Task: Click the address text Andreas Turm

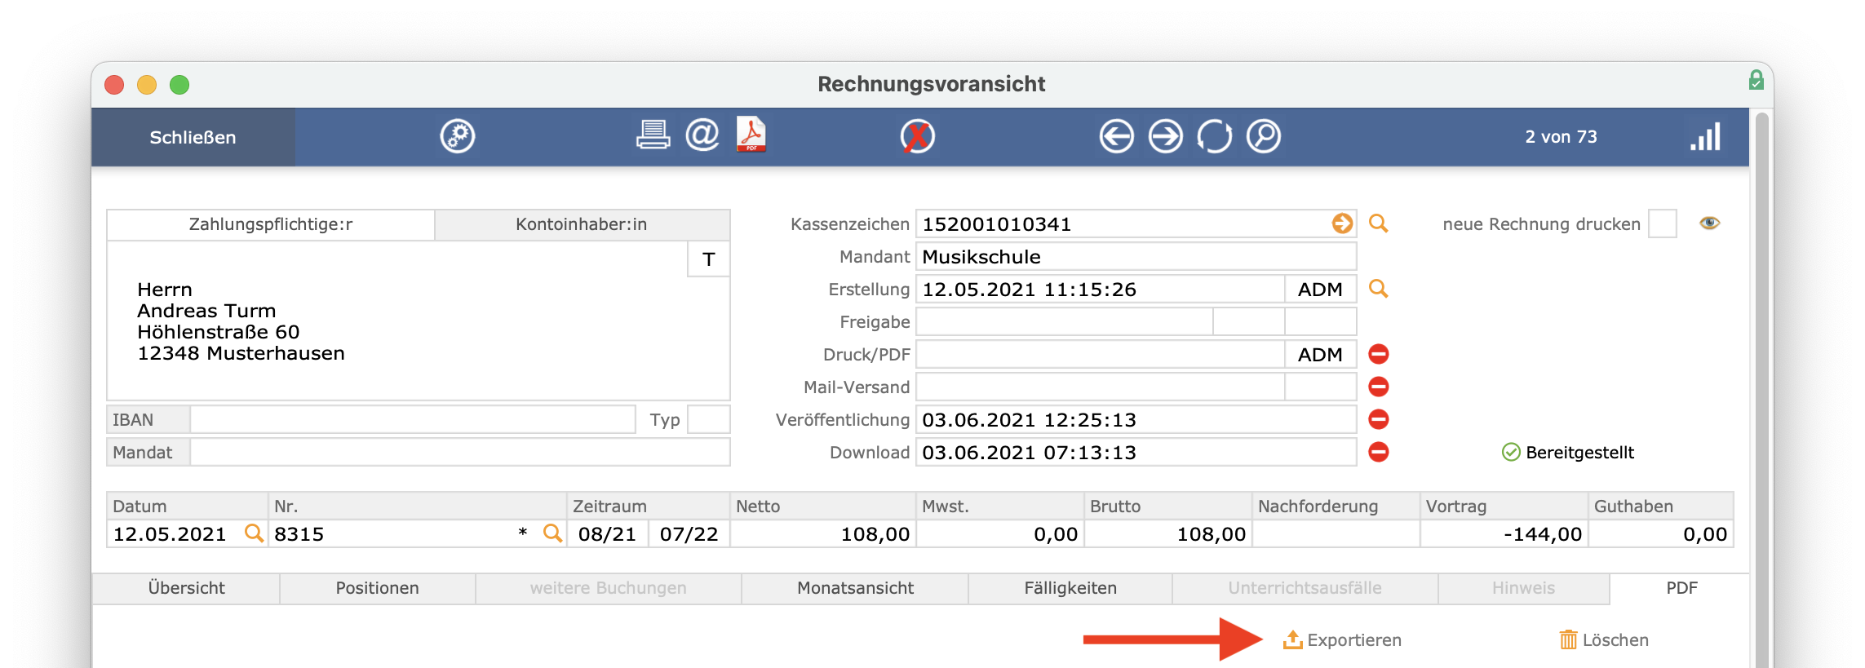Action: point(206,311)
